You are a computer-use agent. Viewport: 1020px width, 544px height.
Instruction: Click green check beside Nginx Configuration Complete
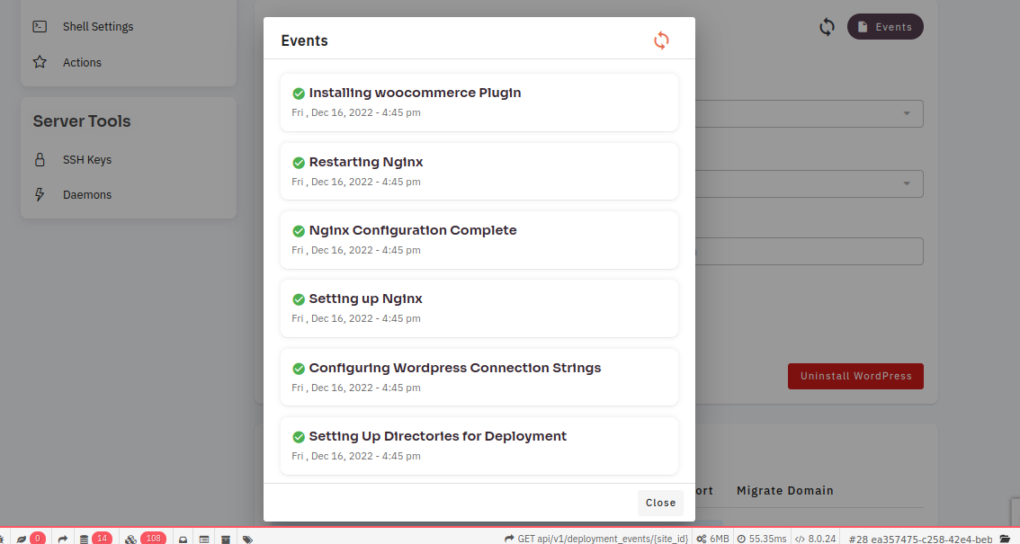[299, 231]
